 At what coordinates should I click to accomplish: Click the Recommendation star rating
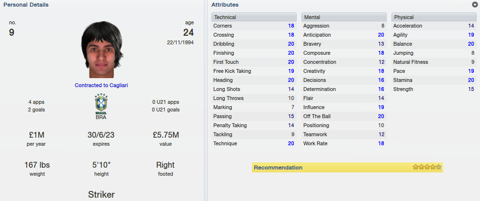[x=427, y=167]
